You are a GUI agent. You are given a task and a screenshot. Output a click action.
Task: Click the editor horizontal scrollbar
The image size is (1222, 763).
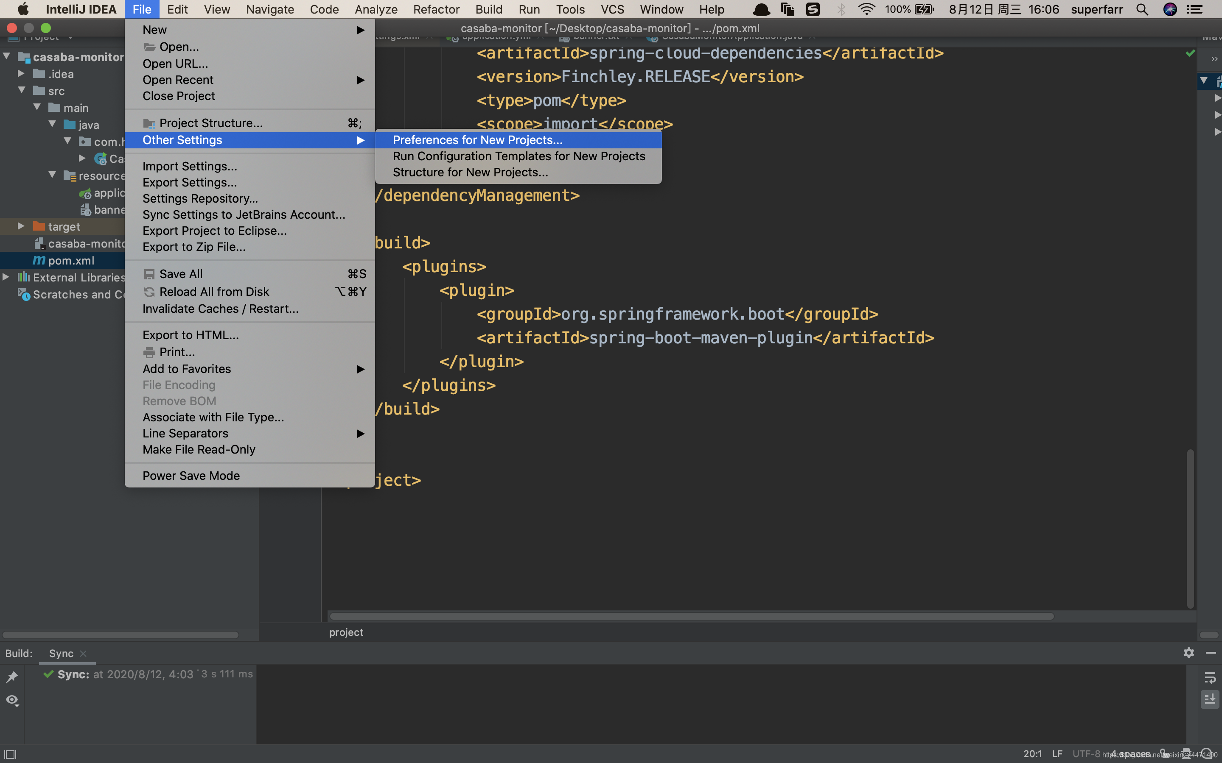coord(691,616)
